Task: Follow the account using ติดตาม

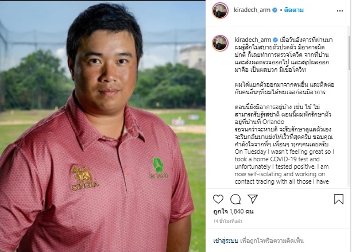Action: 294,10
